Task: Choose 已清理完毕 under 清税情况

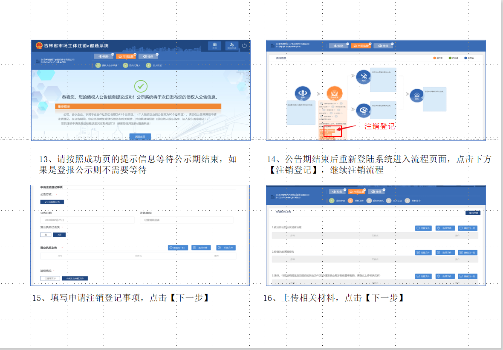Action: (50, 278)
